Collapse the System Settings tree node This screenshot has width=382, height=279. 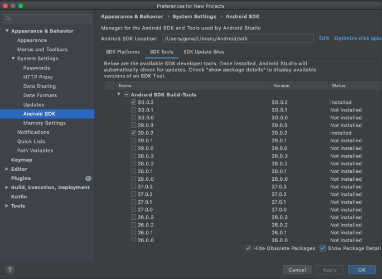point(13,59)
